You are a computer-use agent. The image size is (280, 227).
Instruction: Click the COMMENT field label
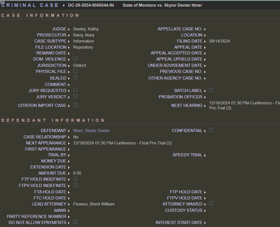55,85
